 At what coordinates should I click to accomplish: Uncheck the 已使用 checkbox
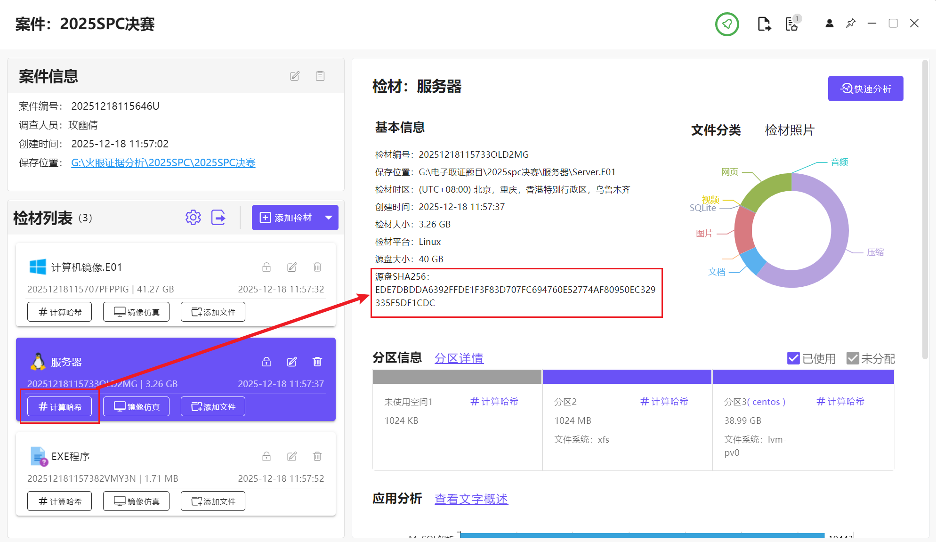coord(793,358)
